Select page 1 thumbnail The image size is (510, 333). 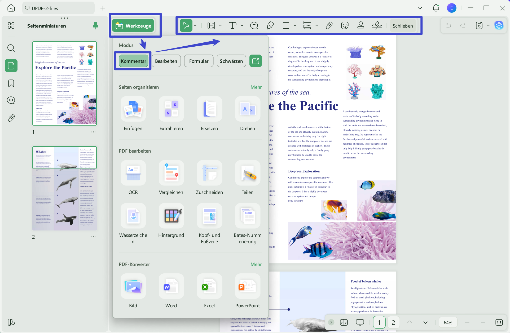pyautogui.click(x=65, y=83)
